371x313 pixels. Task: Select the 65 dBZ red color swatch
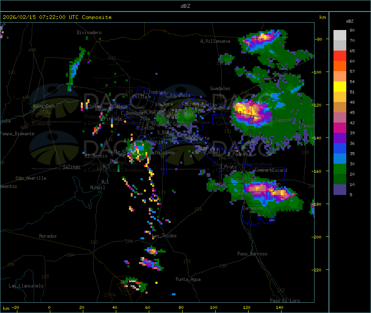pos(340,56)
